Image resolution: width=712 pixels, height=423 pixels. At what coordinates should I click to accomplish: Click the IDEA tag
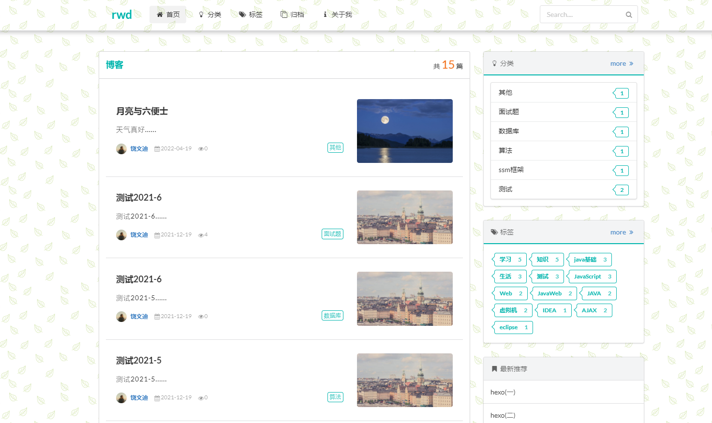click(554, 310)
